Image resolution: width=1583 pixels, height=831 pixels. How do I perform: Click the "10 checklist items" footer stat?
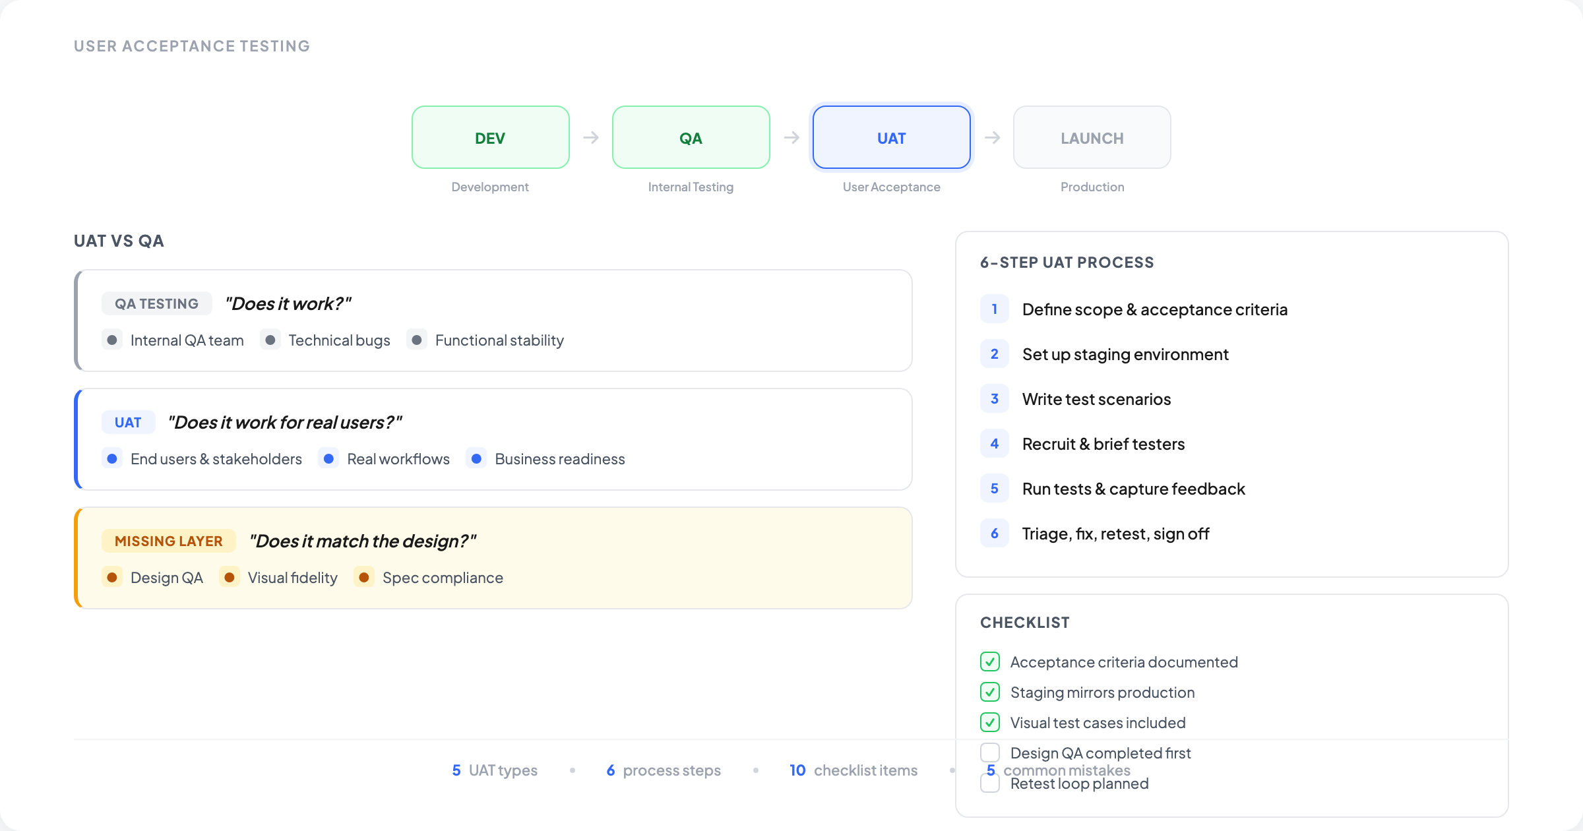tap(854, 770)
